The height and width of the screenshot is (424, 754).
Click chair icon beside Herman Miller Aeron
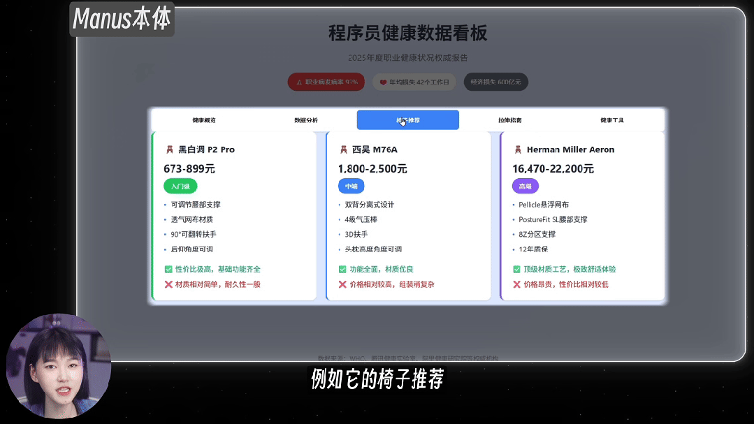[518, 149]
